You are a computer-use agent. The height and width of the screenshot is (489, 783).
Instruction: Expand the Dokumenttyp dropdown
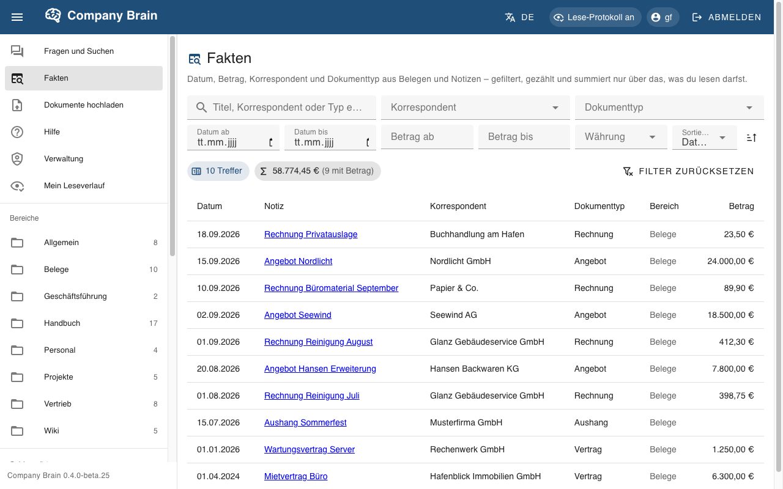[x=669, y=108]
